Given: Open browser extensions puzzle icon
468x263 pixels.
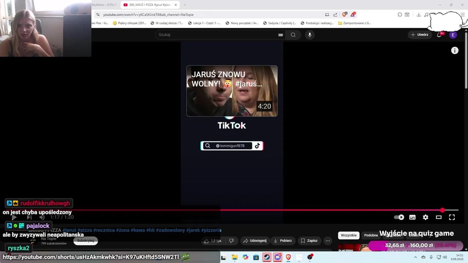Looking at the screenshot, I should (x=400, y=15).
